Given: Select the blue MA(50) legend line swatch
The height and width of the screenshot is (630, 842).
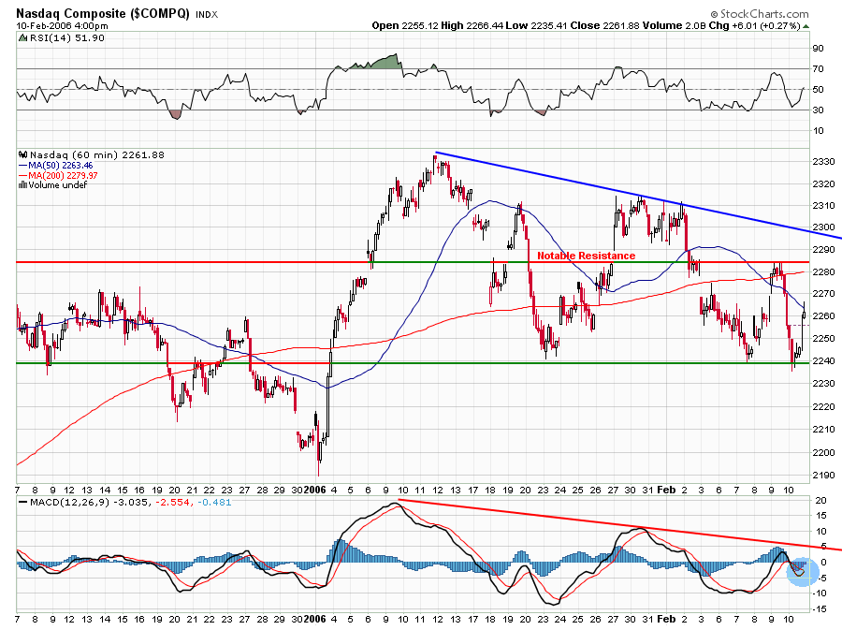Looking at the screenshot, I should 23,166.
